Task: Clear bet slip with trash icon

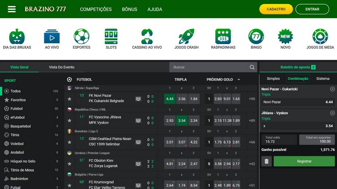Action: pos(267,161)
